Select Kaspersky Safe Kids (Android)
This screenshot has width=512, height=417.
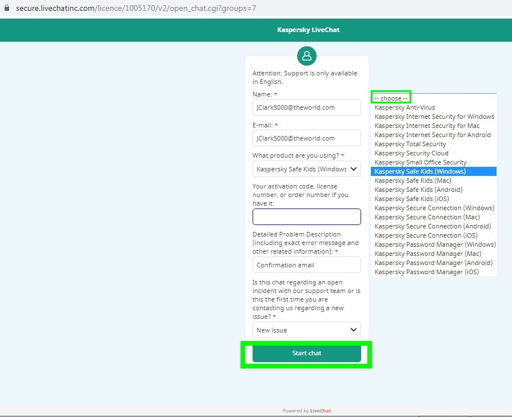click(434, 190)
